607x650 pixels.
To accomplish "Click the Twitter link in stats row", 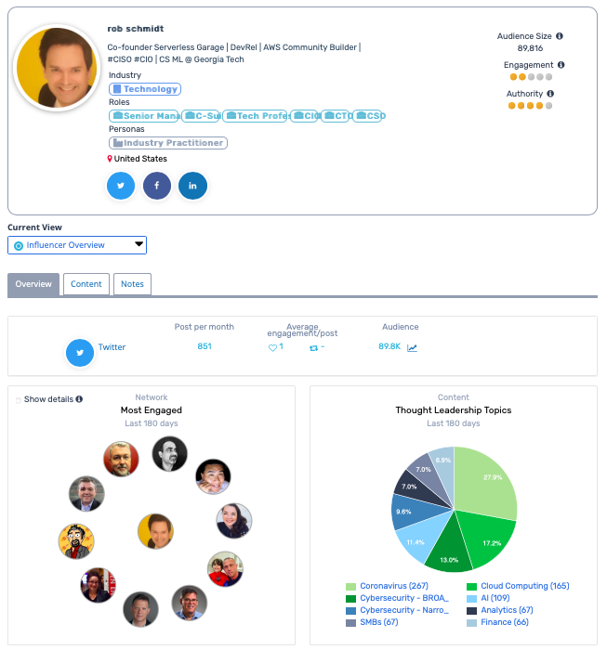I will pos(112,347).
